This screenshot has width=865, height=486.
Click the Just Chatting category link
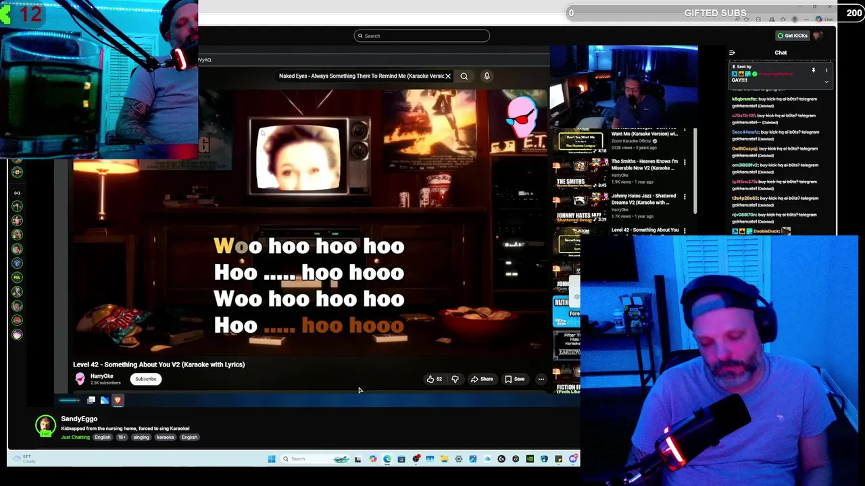point(75,437)
